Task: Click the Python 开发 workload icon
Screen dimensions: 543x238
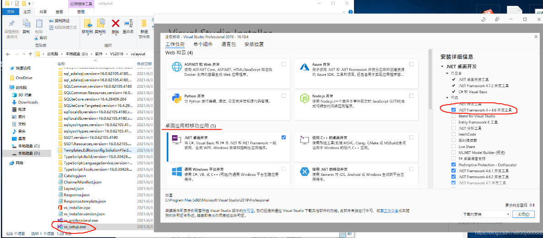Action: pyautogui.click(x=177, y=98)
